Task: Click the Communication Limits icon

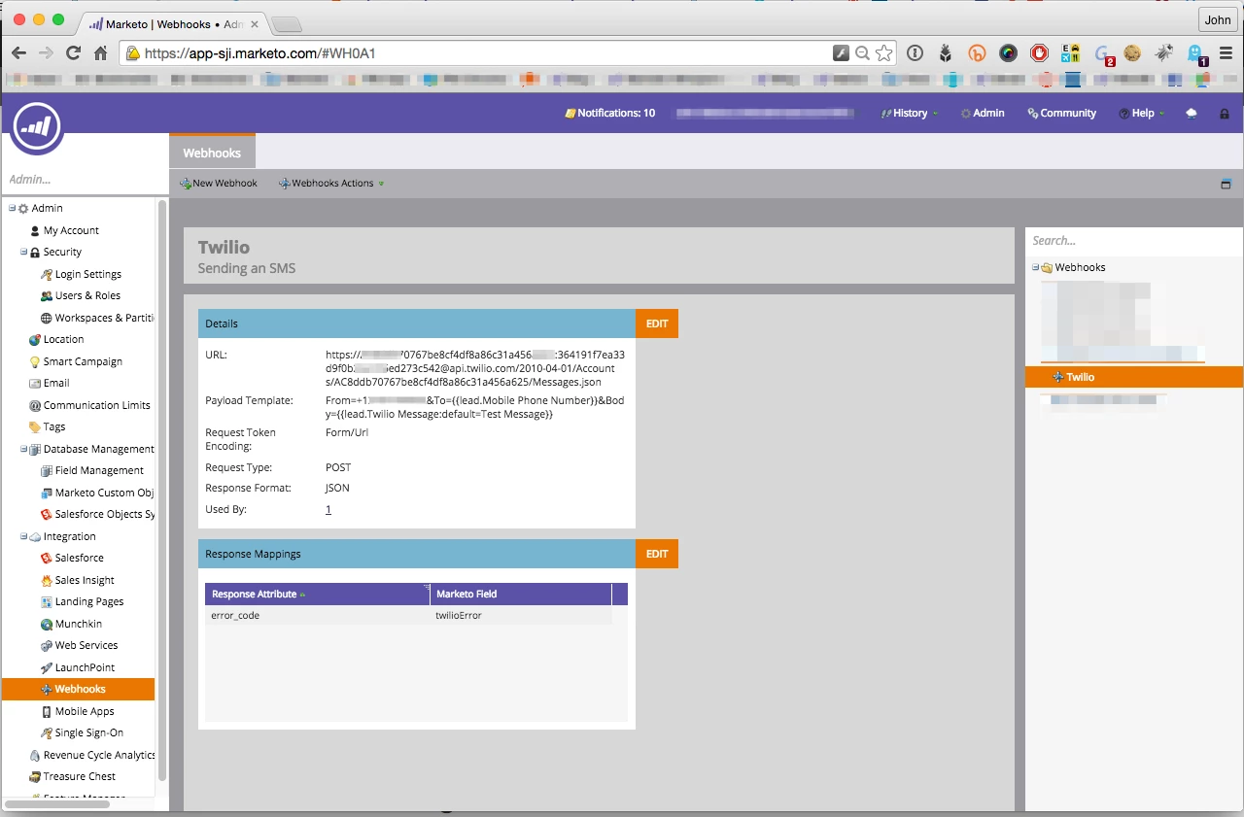Action: tap(35, 405)
